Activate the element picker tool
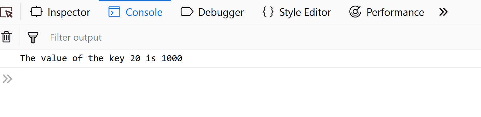 (x=6, y=12)
